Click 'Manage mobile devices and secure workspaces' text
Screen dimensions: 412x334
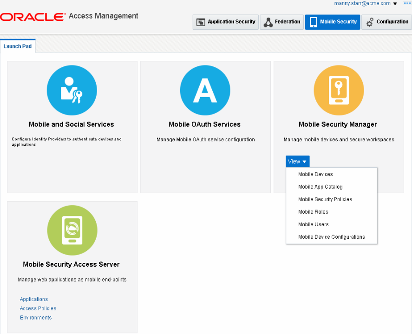[x=339, y=139]
